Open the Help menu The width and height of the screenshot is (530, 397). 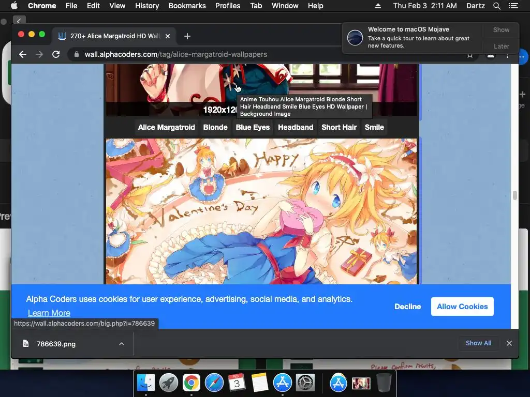[x=315, y=6]
